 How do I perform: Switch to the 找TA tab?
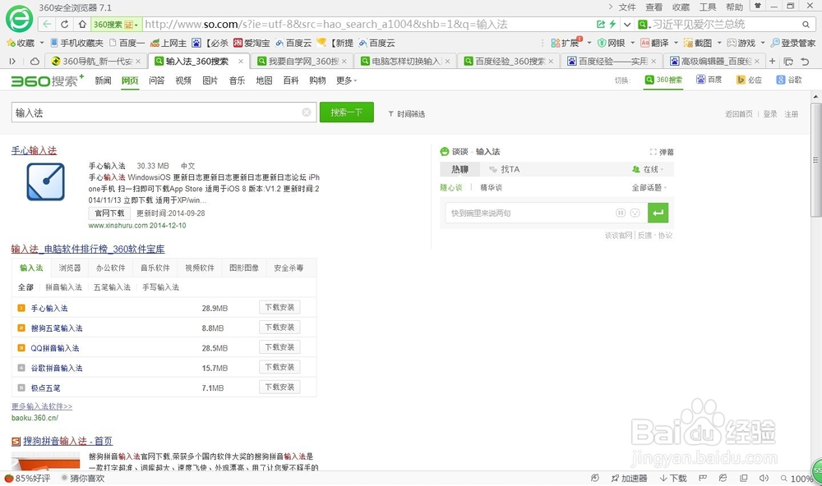[x=505, y=169]
